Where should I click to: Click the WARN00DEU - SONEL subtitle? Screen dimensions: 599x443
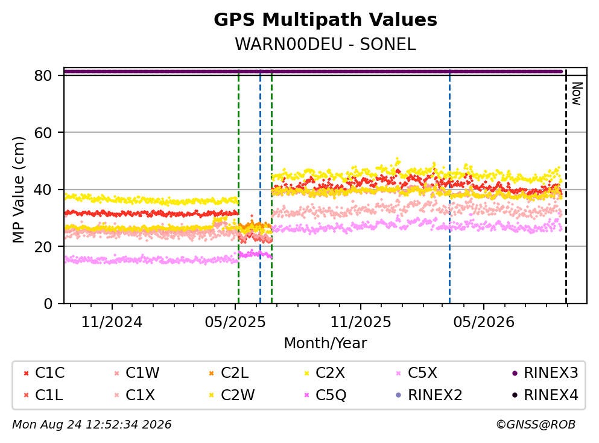(x=325, y=44)
